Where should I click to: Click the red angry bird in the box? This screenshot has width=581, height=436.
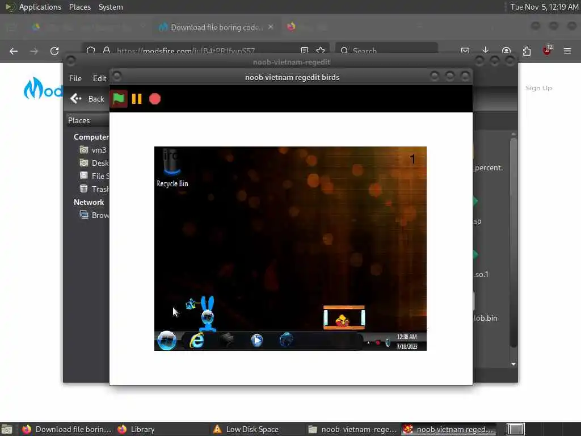[x=342, y=321]
